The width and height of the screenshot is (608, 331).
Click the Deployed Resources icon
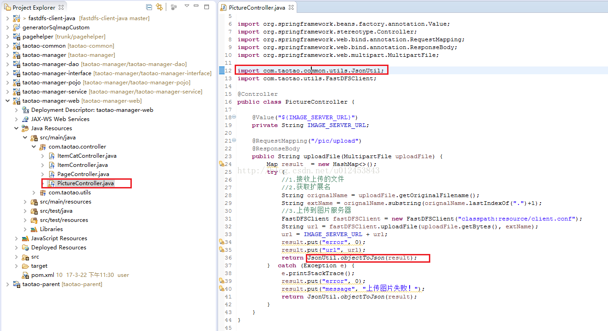point(26,248)
